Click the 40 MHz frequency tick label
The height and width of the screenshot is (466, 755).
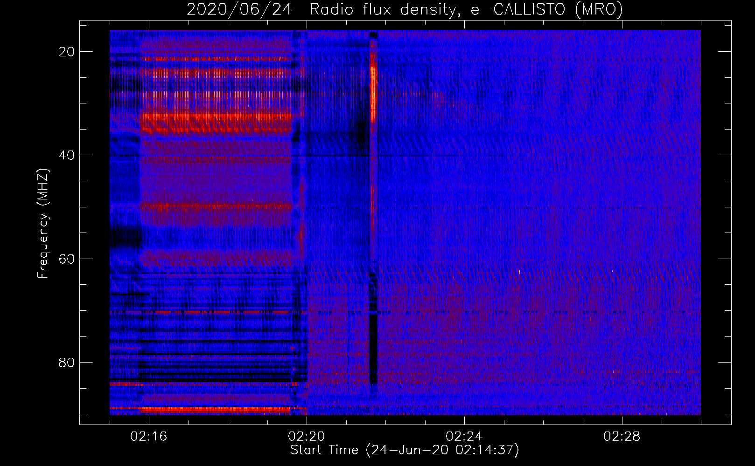coord(67,155)
